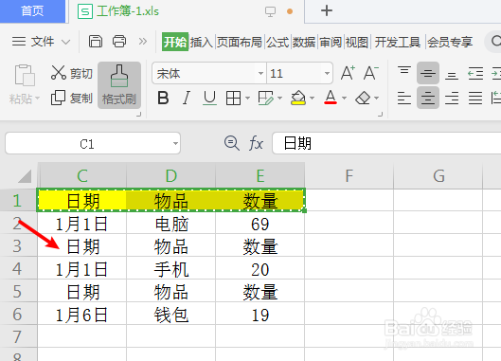The width and height of the screenshot is (501, 361).
Task: Toggle Bold formatting
Action: 163,98
